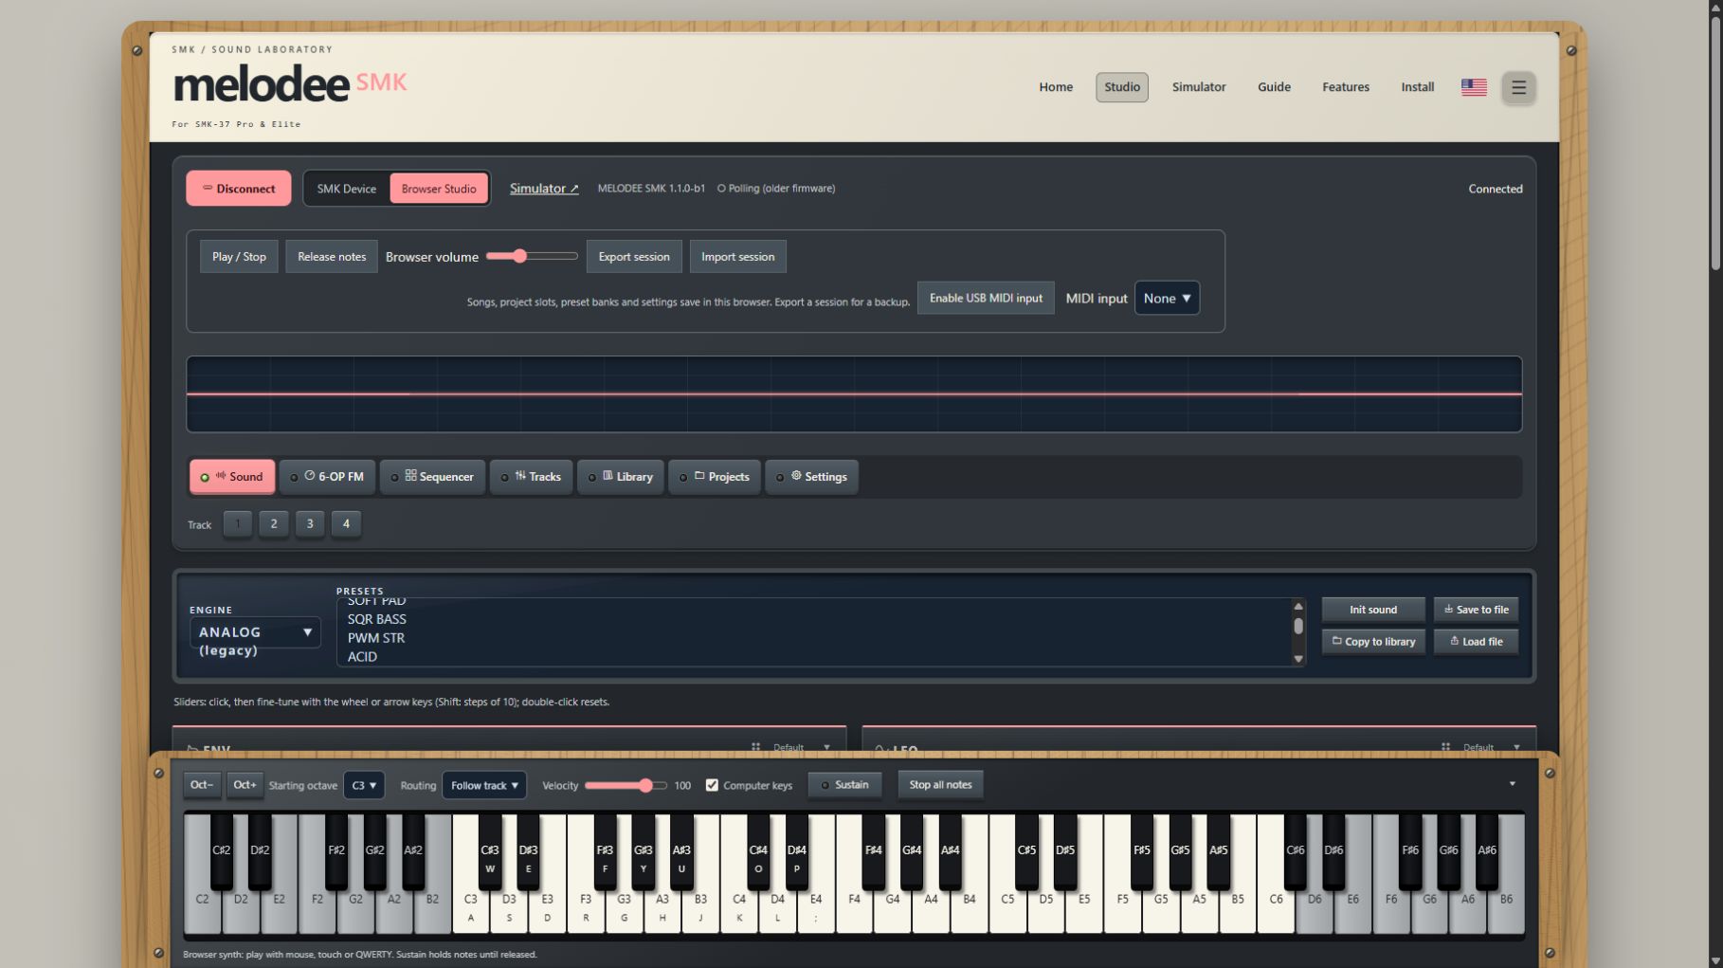1723x968 pixels.
Task: Click the US flag language icon
Action: (x=1474, y=87)
